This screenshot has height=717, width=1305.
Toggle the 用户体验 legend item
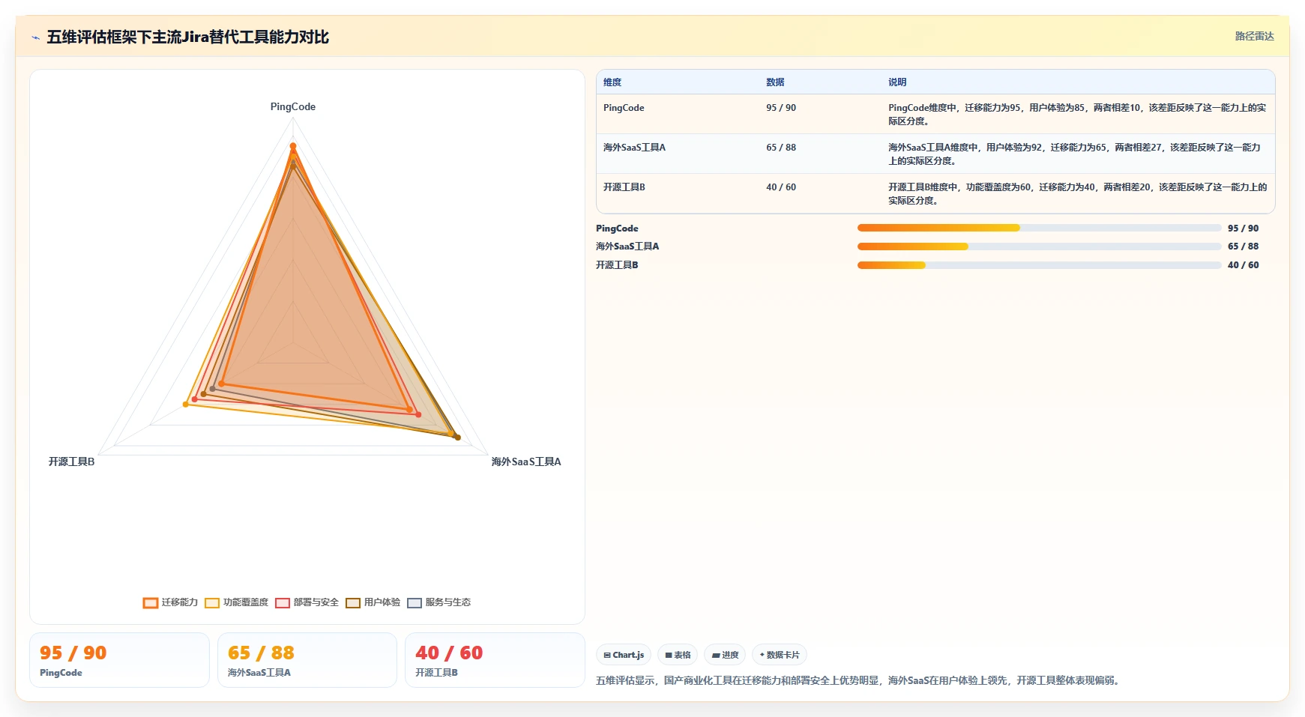(x=373, y=602)
